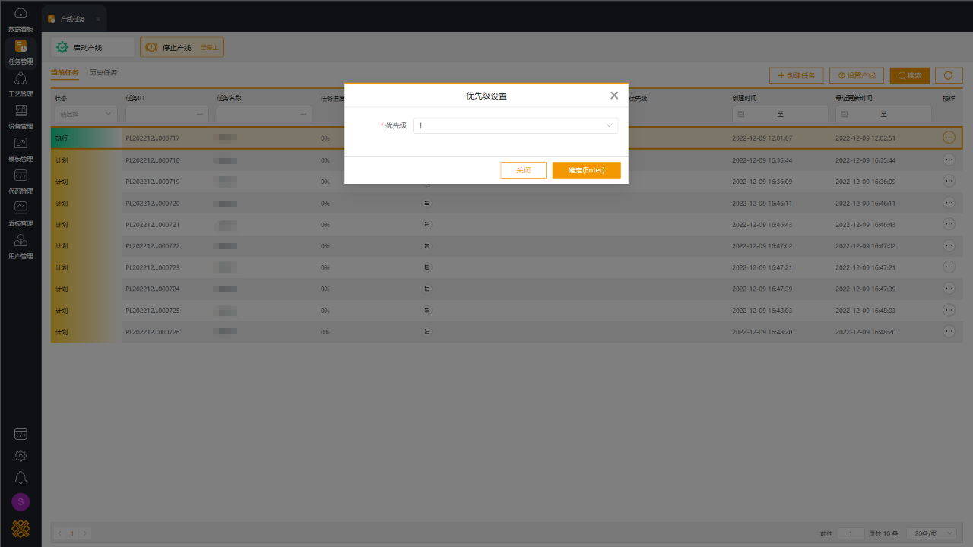Open 数据看板 dashboard in sidebar
Image resolution: width=973 pixels, height=547 pixels.
[21, 19]
